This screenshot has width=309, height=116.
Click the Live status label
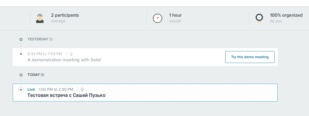pyautogui.click(x=31, y=90)
